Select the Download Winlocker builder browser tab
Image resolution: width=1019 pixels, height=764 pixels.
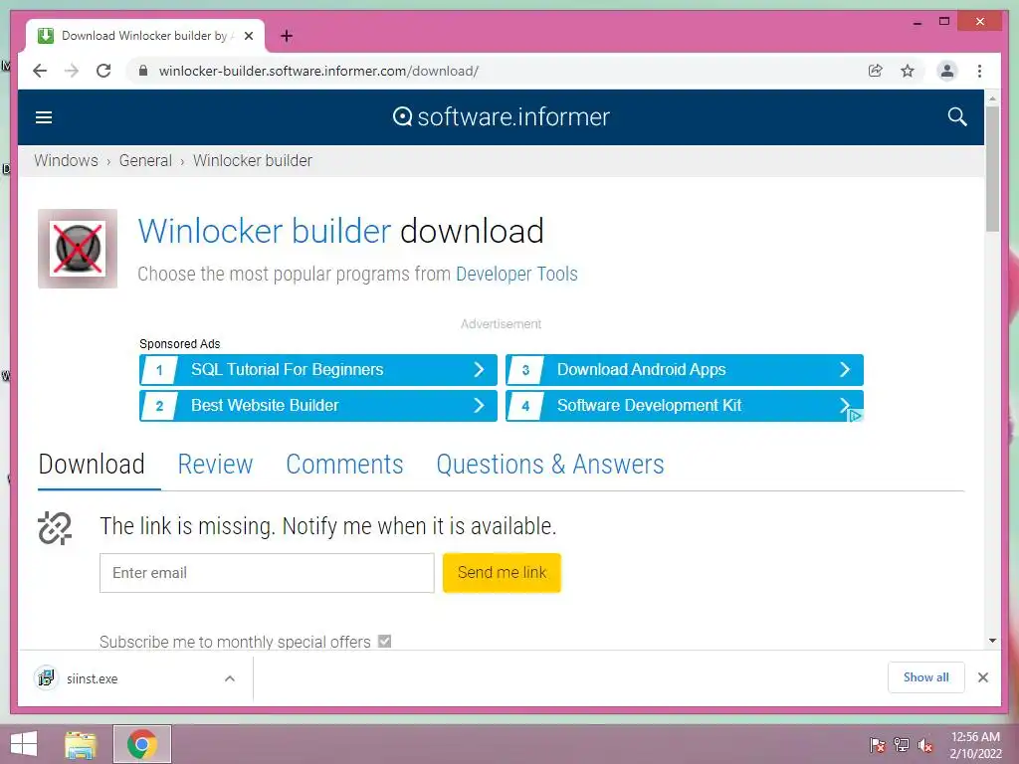(145, 36)
